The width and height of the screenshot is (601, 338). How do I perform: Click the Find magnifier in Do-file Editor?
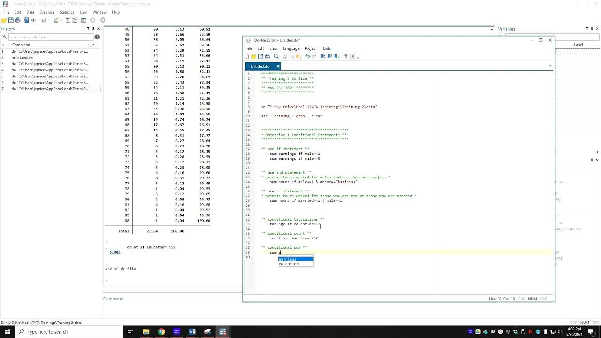[276, 56]
